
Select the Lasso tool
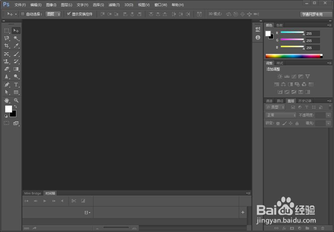point(7,38)
